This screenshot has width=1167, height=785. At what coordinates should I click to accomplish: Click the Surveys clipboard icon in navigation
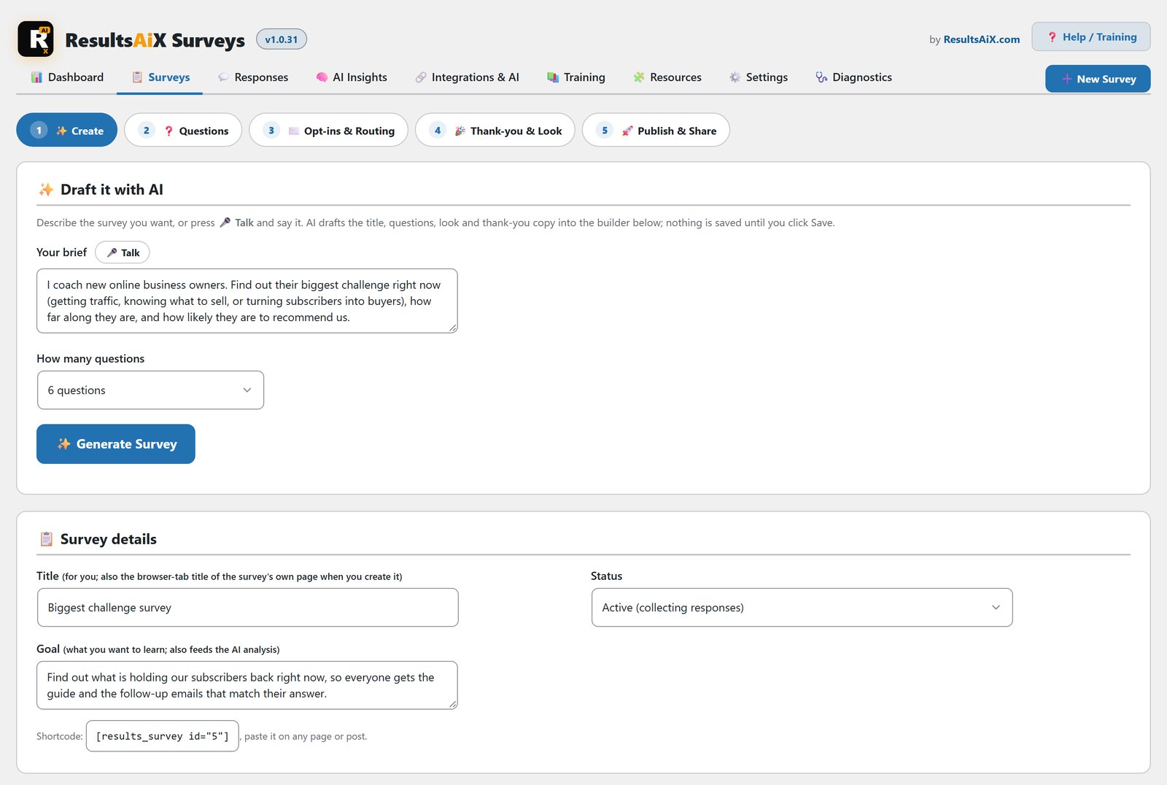(x=137, y=77)
